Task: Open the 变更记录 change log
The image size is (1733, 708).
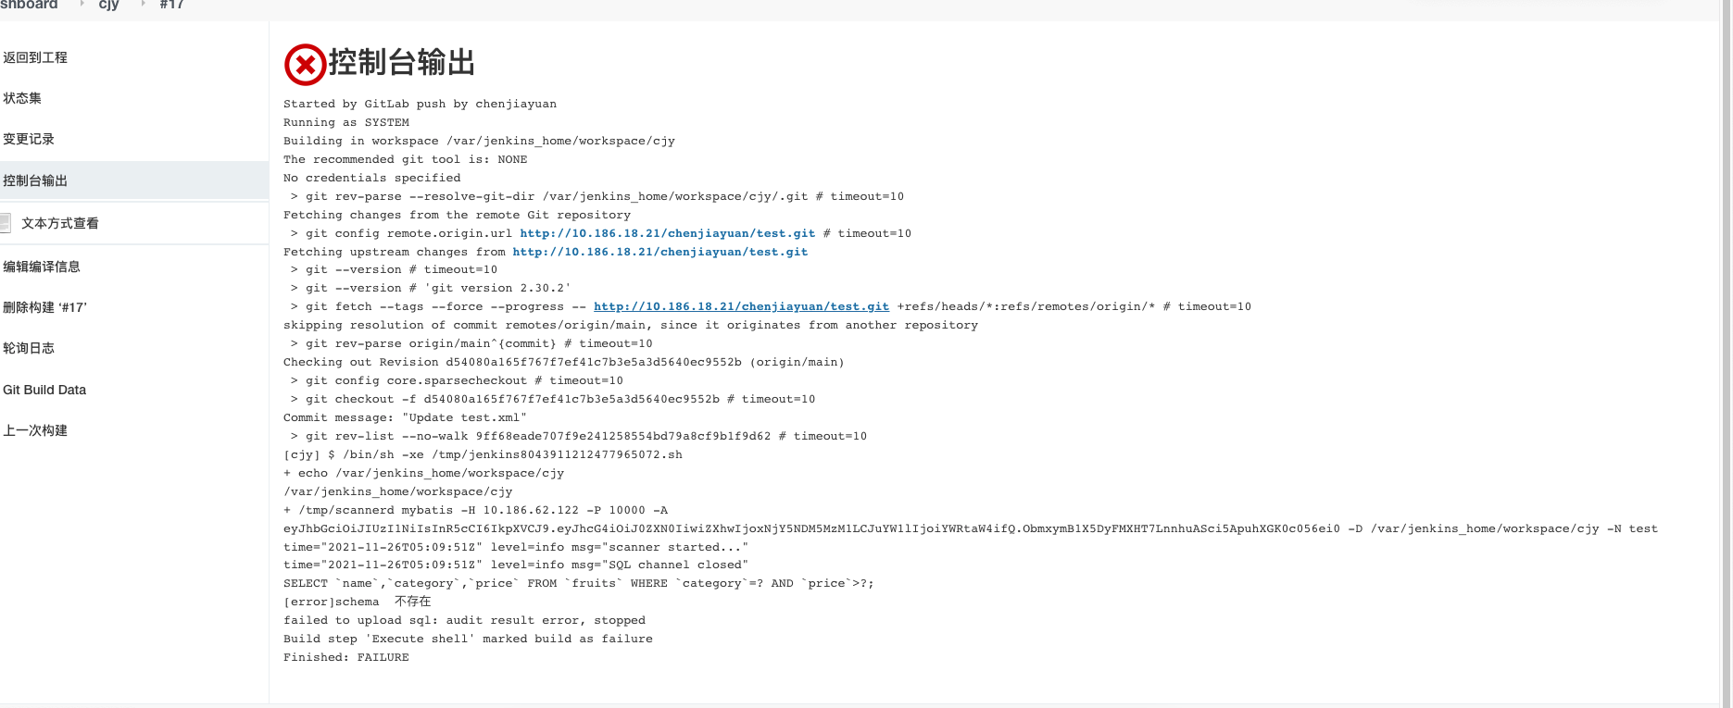Action: (x=28, y=139)
